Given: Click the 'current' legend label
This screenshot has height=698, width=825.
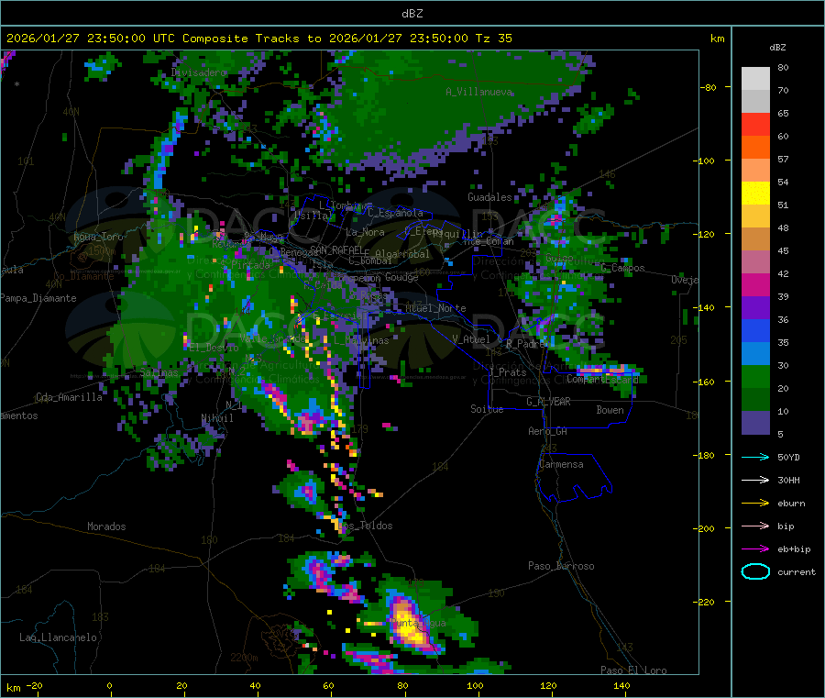Looking at the screenshot, I should pyautogui.click(x=797, y=572).
